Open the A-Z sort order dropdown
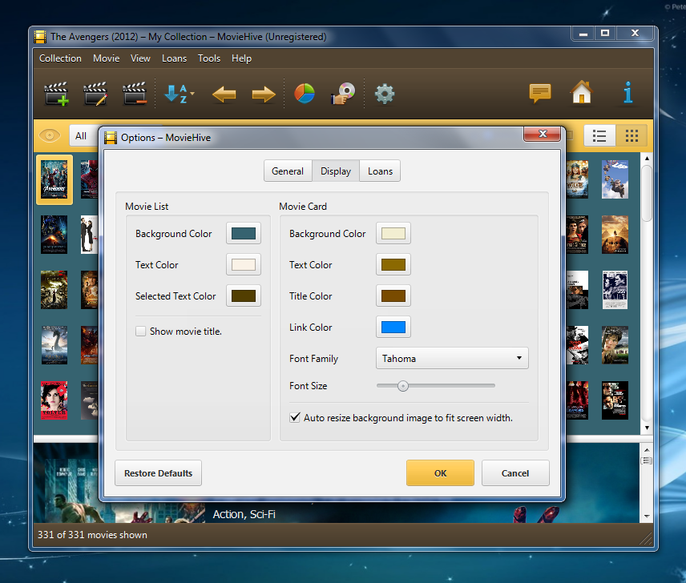Viewport: 686px width, 583px height. click(x=180, y=94)
